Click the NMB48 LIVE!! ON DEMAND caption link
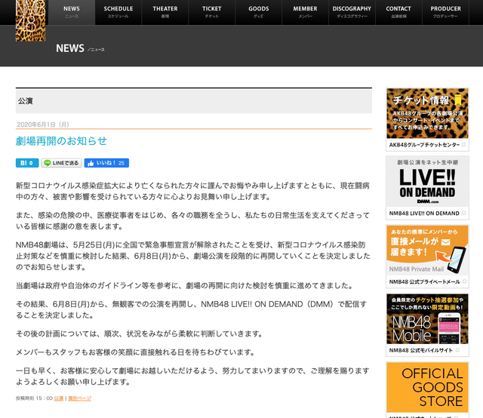 click(424, 214)
